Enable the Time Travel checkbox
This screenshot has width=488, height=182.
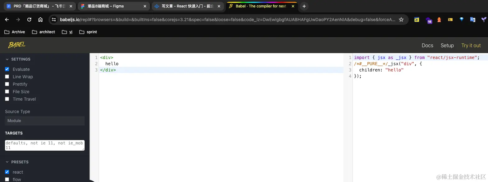7,99
